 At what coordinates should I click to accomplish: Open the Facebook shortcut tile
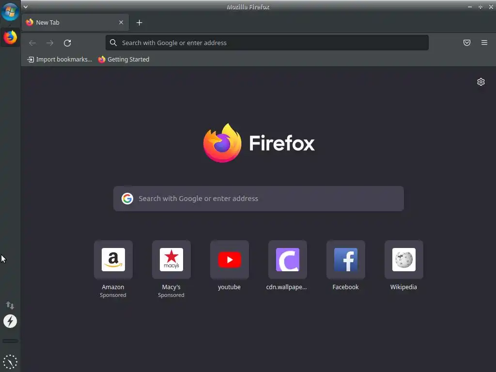pos(346,260)
